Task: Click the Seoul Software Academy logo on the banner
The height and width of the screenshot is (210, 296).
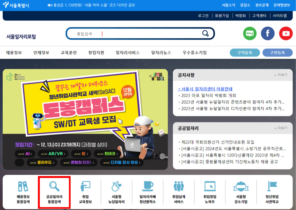Action: pos(15,77)
